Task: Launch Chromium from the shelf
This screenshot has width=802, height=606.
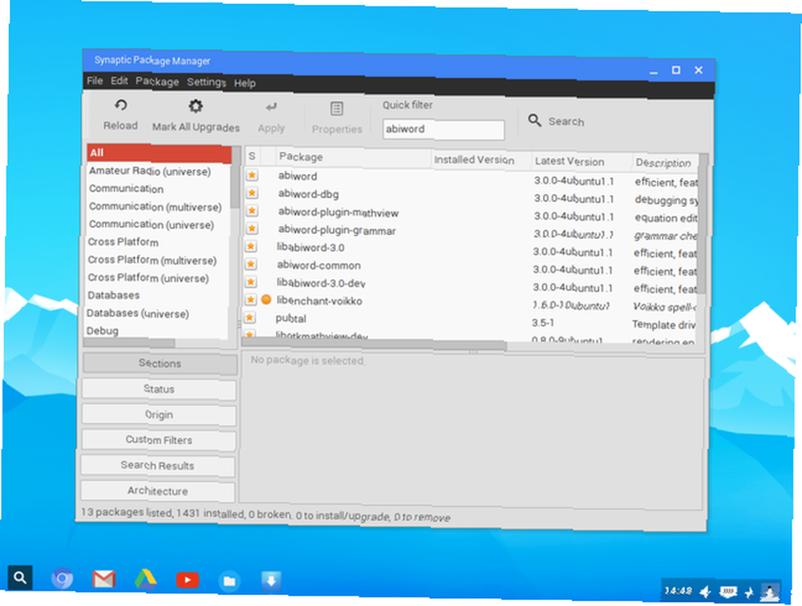Action: [63, 579]
